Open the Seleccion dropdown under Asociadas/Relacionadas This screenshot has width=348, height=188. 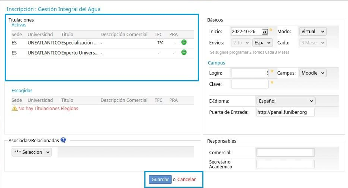[32, 152]
